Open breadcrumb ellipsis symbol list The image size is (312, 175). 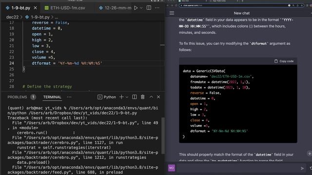pos(57,17)
